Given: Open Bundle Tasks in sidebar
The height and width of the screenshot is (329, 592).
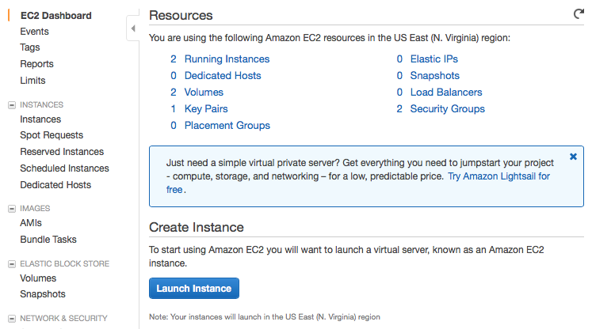Looking at the screenshot, I should tap(48, 240).
